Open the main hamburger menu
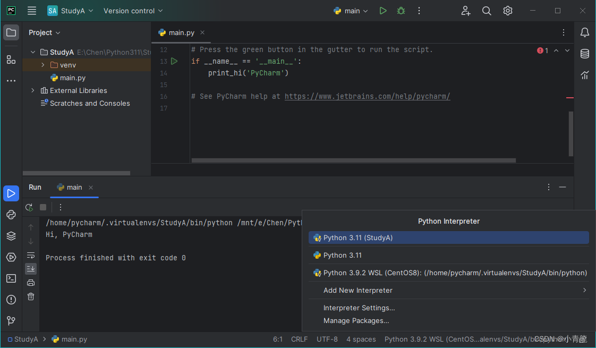Viewport: 596px width, 348px height. coord(32,11)
